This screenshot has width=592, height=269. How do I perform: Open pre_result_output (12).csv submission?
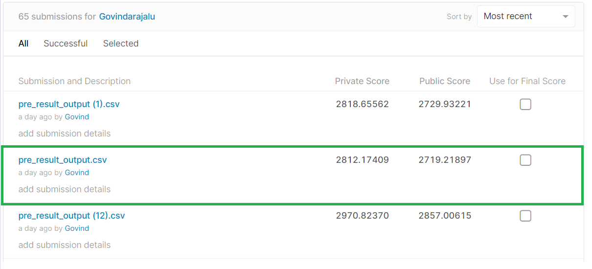click(71, 216)
